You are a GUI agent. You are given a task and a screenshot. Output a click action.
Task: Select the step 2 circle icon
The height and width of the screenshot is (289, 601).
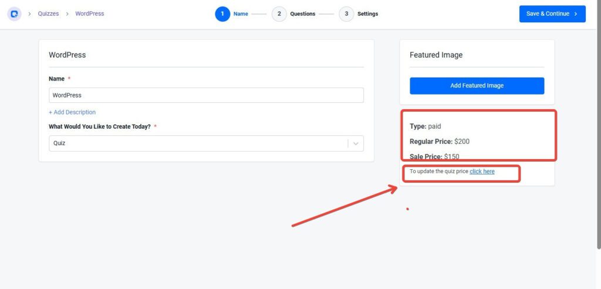(279, 14)
